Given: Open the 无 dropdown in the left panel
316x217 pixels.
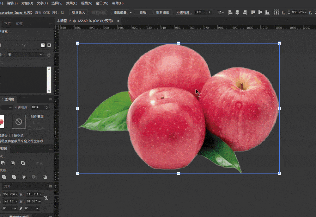Looking at the screenshot, I should click(x=25, y=55).
